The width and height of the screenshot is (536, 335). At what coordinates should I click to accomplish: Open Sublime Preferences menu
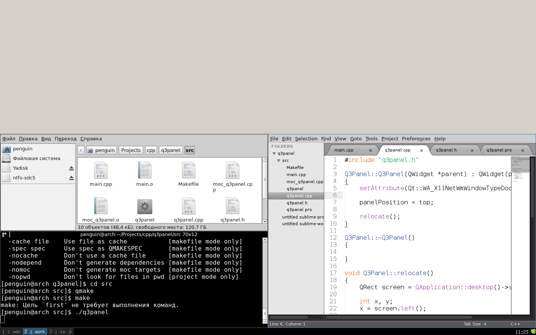point(416,139)
